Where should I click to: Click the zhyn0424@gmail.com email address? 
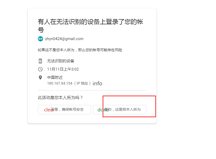[64, 39]
